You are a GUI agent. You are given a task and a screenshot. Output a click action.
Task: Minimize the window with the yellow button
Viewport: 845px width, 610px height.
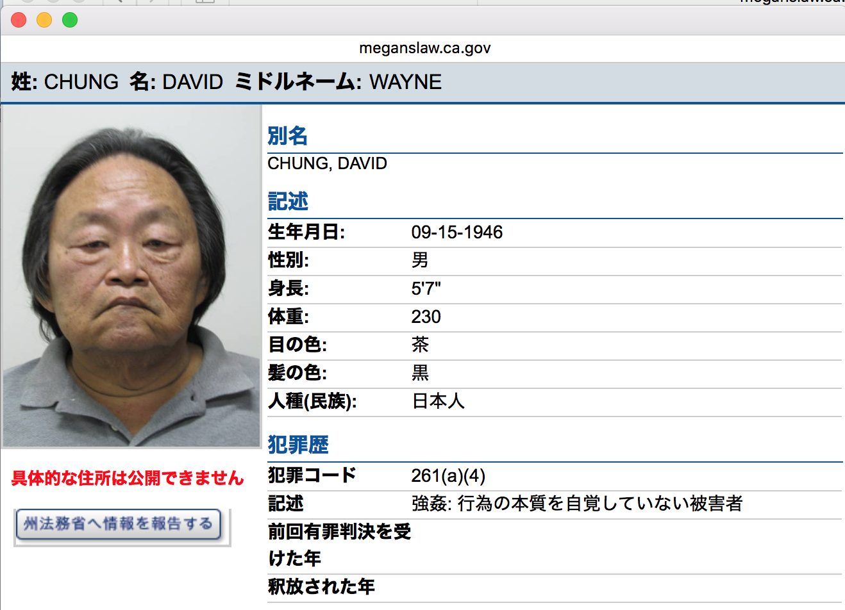(x=44, y=21)
